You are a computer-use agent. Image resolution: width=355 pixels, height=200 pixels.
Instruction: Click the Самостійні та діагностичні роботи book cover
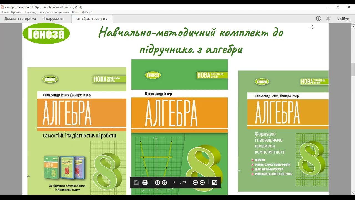tap(77, 131)
